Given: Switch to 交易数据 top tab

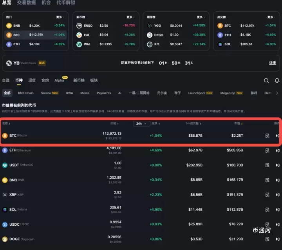Looking at the screenshot, I should tap(27, 2).
